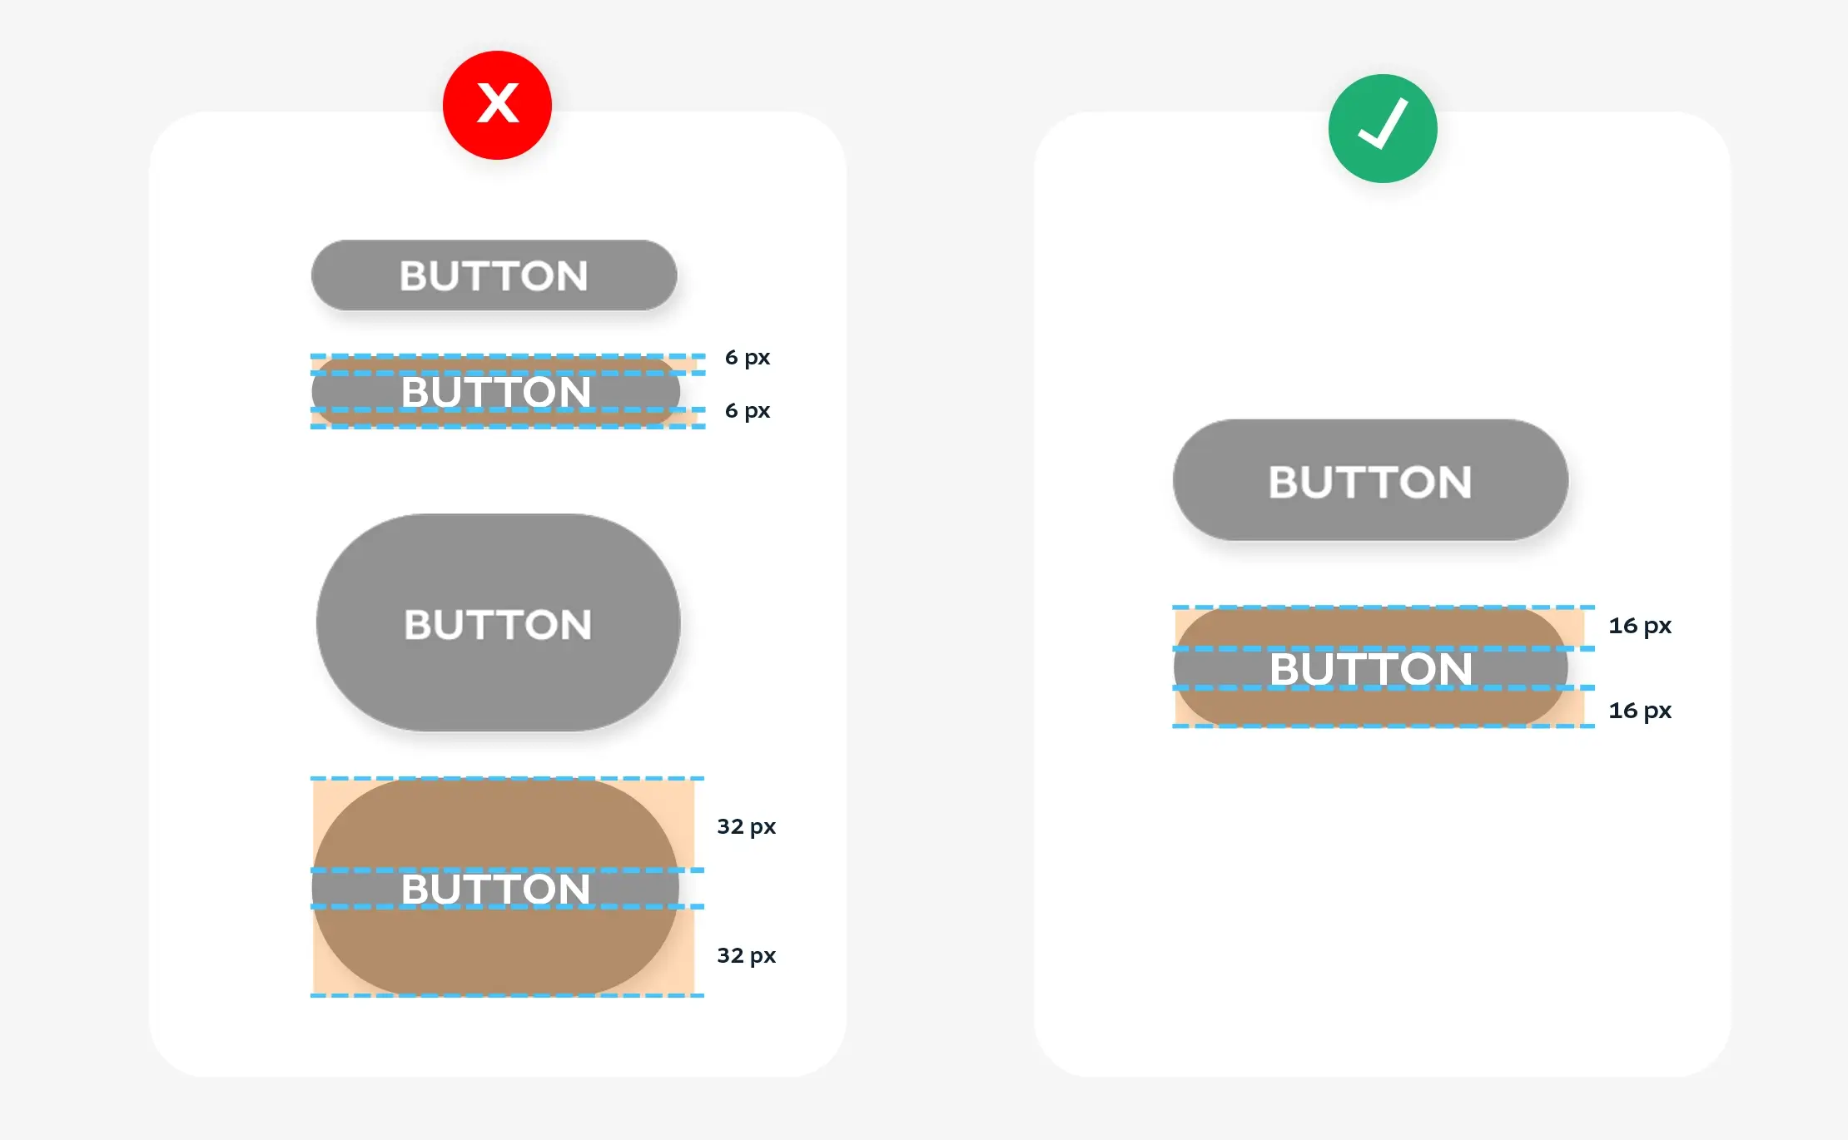Screen dimensions: 1848x1140
Task: Click the oversized BUTTON with orange padding overlay
Action: (x=496, y=887)
